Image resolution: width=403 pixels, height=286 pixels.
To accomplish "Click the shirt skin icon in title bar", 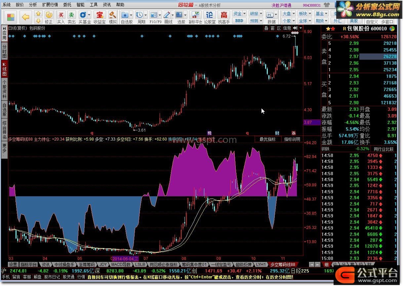I will click(327, 5).
